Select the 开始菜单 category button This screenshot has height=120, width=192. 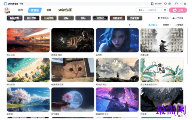(117, 18)
